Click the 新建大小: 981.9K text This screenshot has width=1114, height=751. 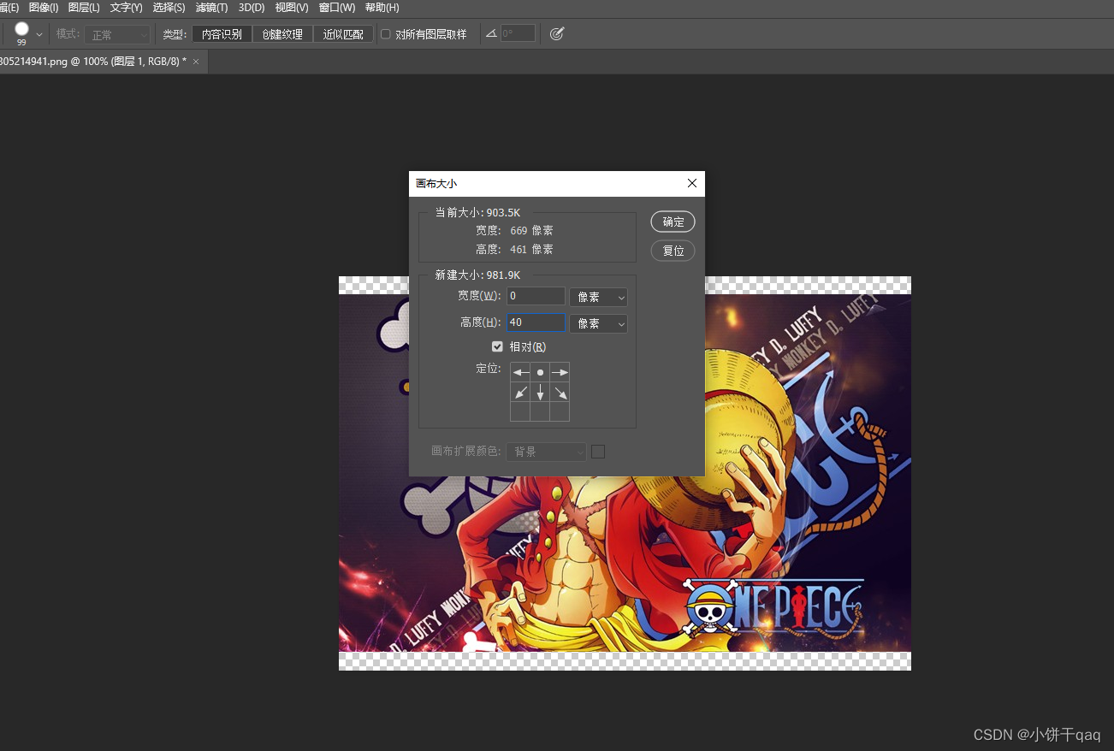(477, 275)
